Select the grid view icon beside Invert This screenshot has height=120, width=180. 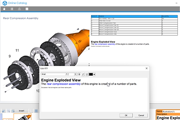click(x=31, y=111)
